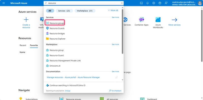The height and width of the screenshot is (100, 203).
Task: Select the All filter pill
Action: pos(50,11)
